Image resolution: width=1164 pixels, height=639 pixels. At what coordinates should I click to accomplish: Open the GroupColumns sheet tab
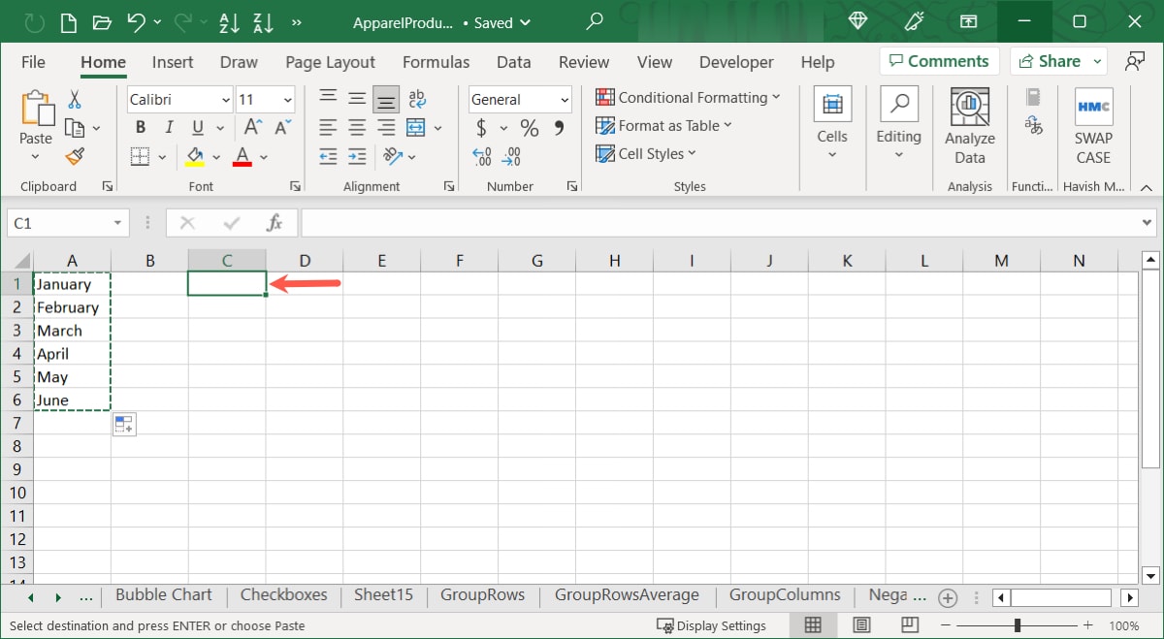[785, 594]
